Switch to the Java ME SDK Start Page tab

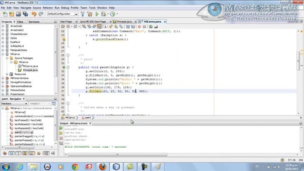[93, 22]
